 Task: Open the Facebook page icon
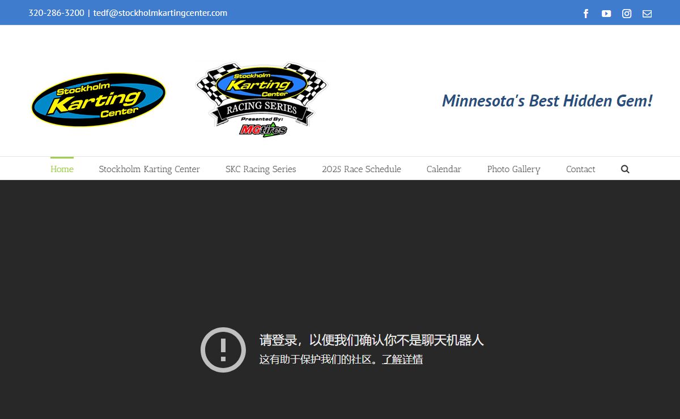pos(586,14)
